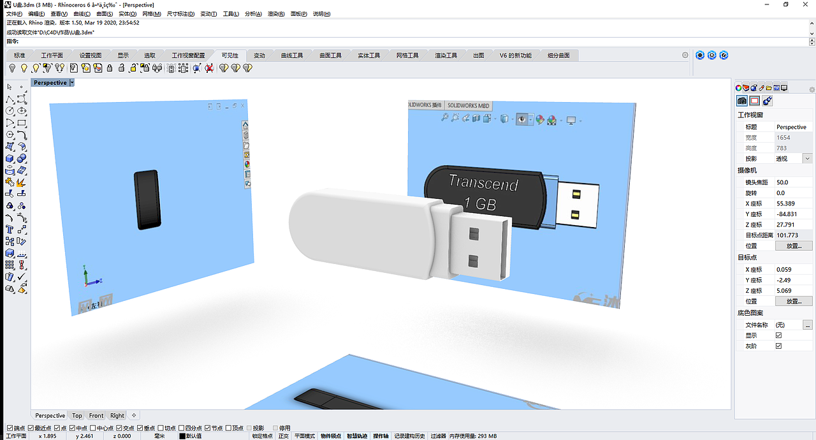Select the Polyline tool in left toolbar

(x=10, y=99)
